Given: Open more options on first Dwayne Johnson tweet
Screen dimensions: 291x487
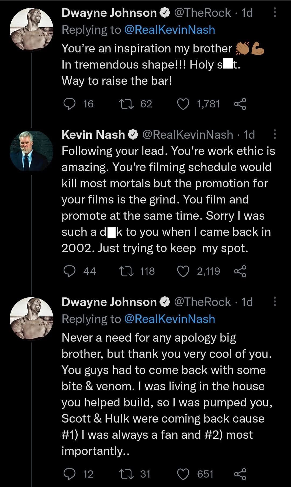Looking at the screenshot, I should (275, 12).
